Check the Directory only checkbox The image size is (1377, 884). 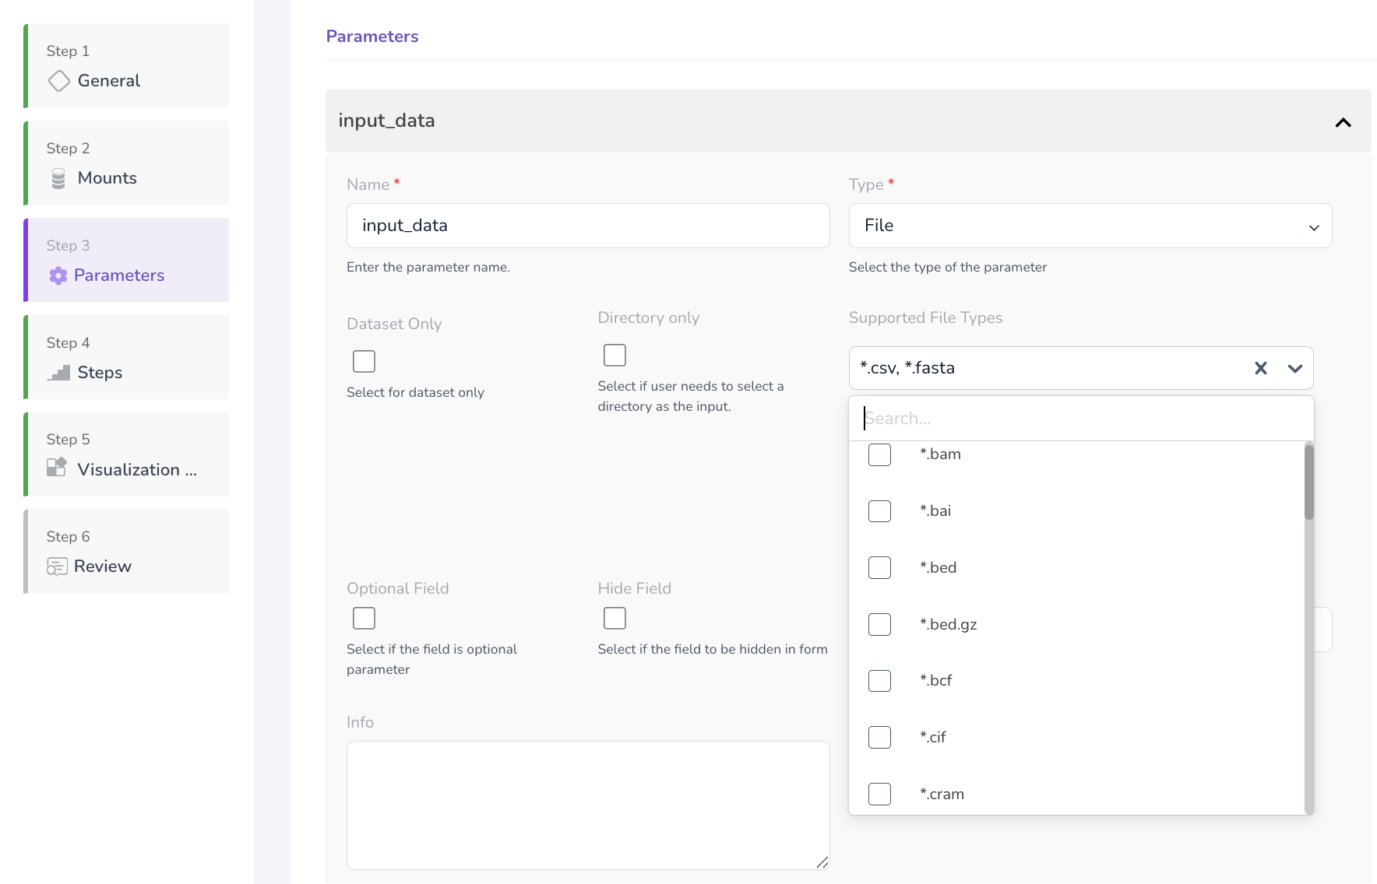pyautogui.click(x=615, y=355)
